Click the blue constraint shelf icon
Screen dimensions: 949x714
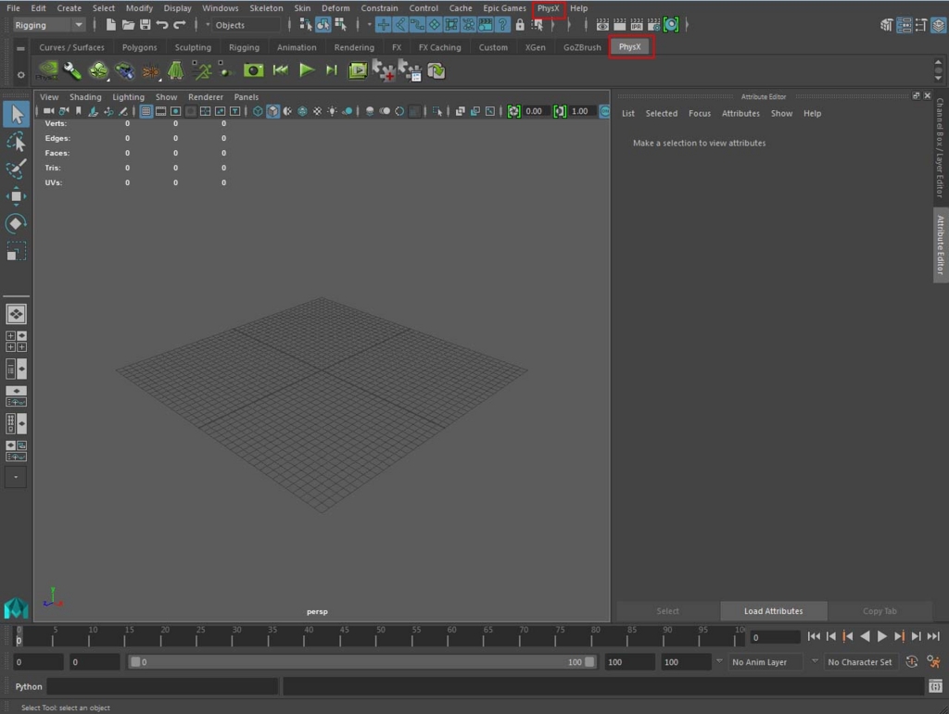pos(125,70)
